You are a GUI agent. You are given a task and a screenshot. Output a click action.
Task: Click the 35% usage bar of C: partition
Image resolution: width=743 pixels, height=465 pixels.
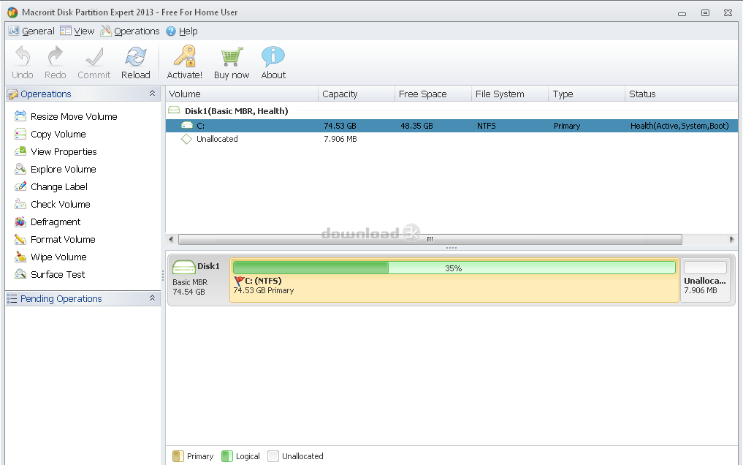click(x=454, y=268)
